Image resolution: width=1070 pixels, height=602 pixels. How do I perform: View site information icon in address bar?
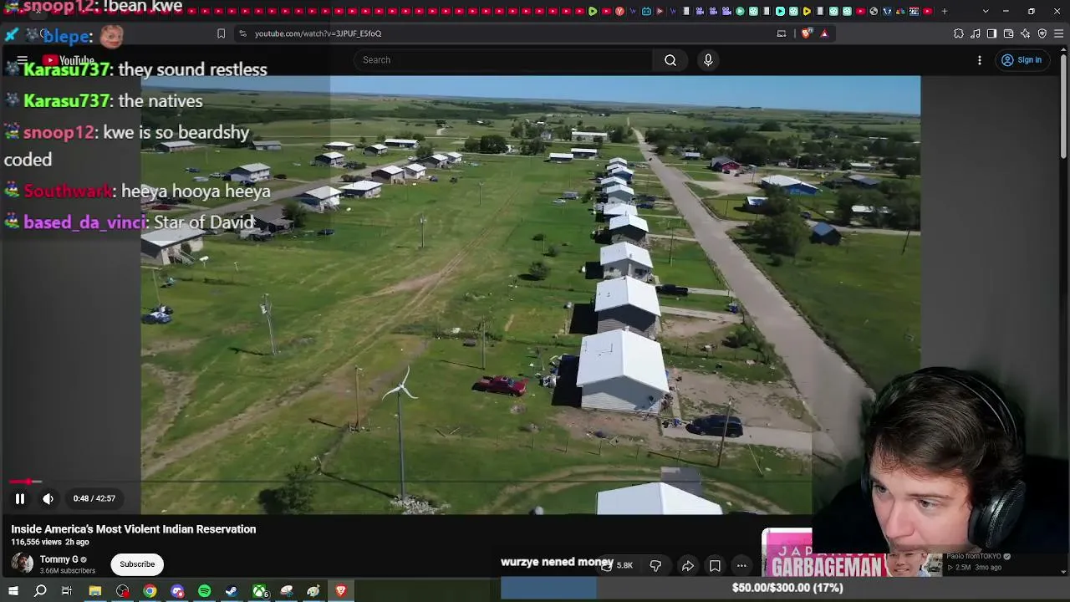coord(242,33)
